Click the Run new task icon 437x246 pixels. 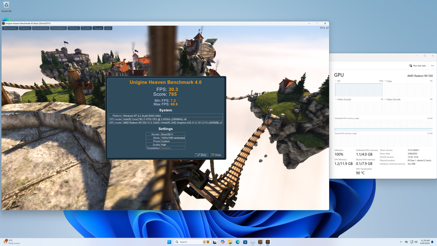click(x=411, y=66)
